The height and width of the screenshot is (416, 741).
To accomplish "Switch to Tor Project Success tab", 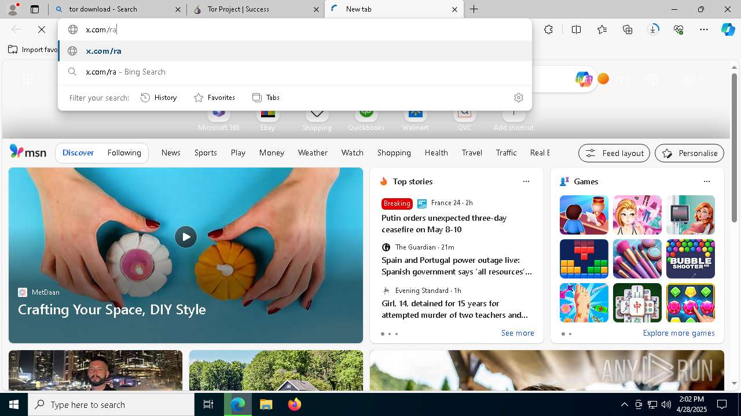I will pos(255,9).
